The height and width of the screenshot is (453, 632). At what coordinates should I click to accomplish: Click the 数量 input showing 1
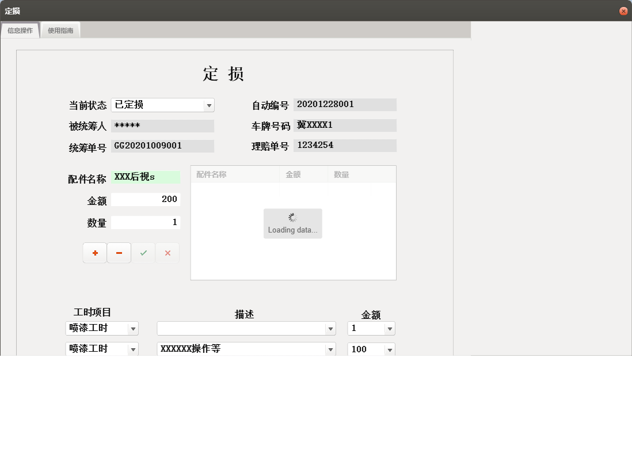(146, 222)
